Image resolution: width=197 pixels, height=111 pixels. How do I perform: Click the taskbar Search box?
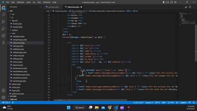pos(80,108)
